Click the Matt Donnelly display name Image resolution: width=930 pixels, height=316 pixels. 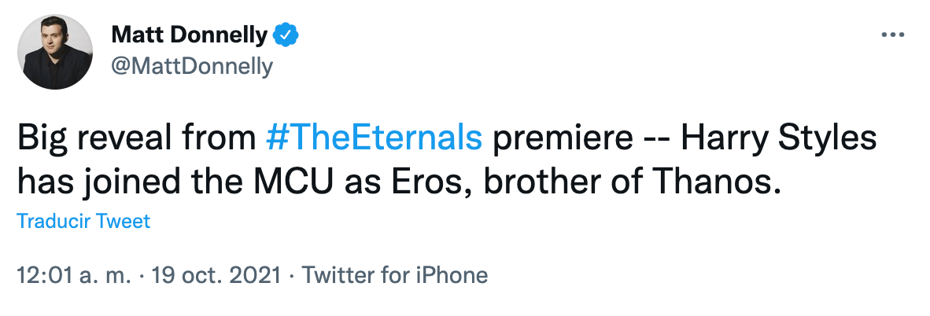coord(190,35)
